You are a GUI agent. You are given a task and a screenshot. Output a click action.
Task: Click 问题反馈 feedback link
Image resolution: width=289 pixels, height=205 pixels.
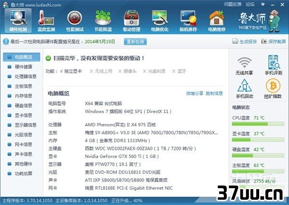233,4
